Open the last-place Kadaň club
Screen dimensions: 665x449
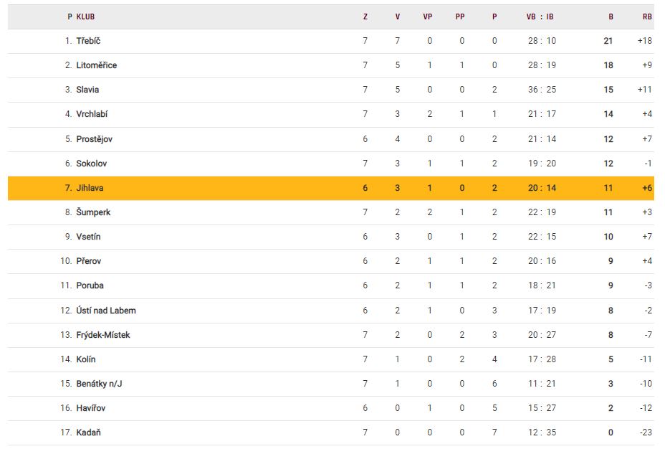(x=87, y=433)
